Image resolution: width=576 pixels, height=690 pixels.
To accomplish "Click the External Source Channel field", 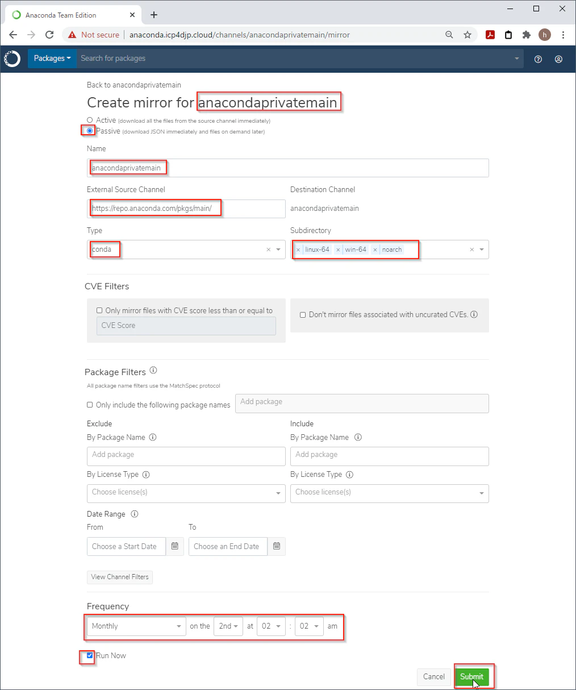I will coord(186,209).
